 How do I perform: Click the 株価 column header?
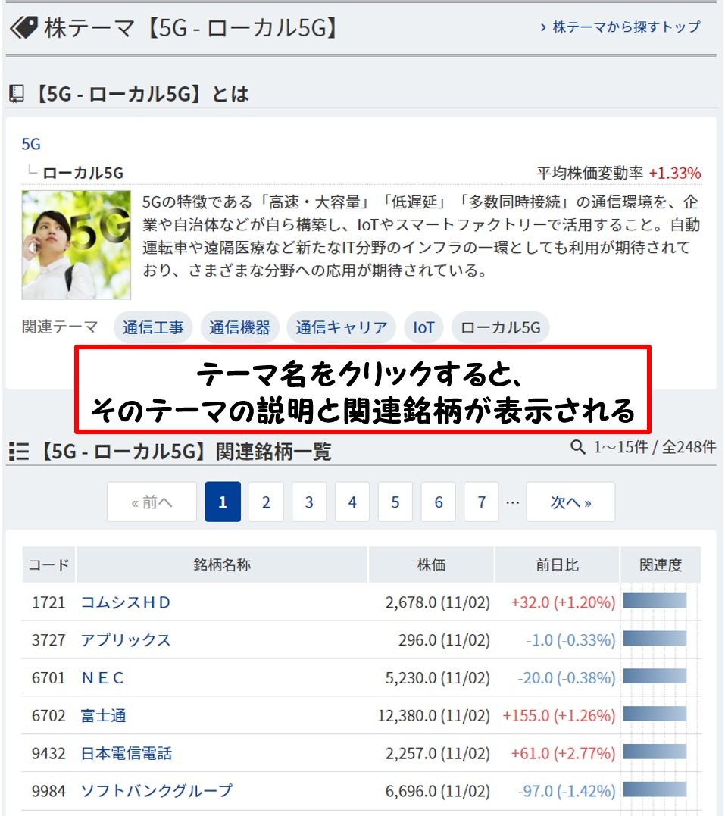point(432,564)
